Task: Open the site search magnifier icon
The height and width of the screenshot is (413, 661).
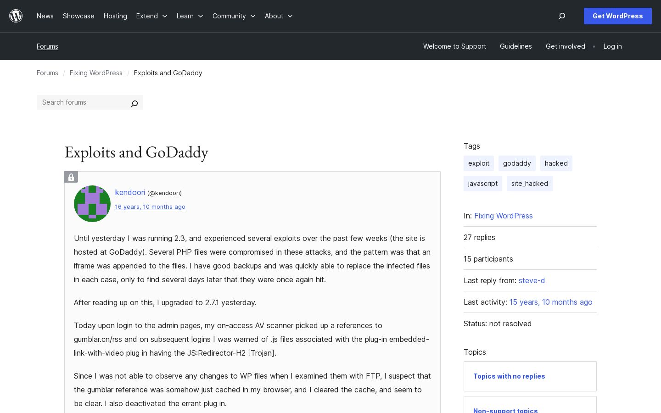Action: (562, 16)
